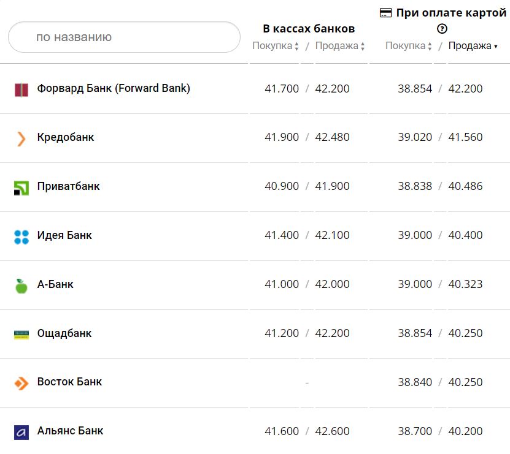The width and height of the screenshot is (510, 454).
Task: Open the Ощадбанк bank link
Action: (64, 333)
